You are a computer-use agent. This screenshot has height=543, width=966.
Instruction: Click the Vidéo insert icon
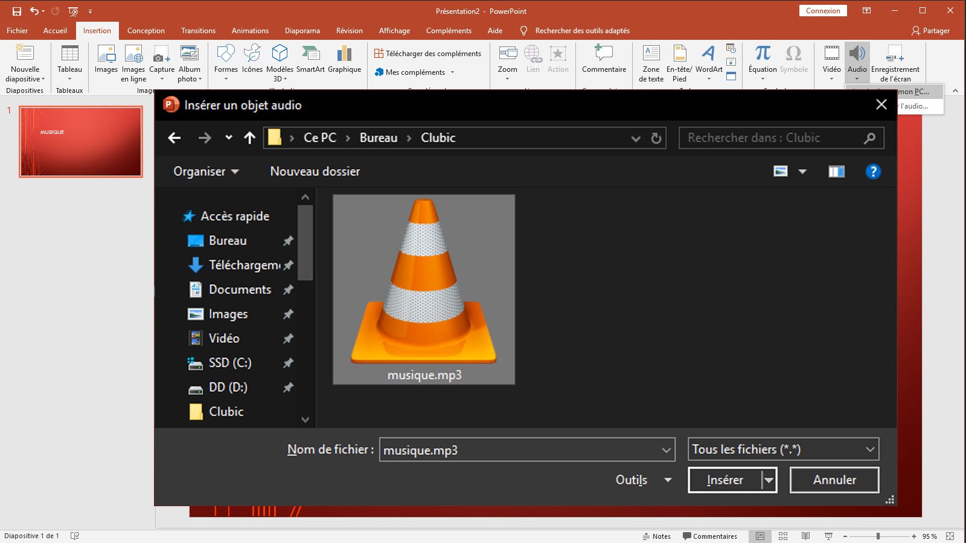point(831,63)
